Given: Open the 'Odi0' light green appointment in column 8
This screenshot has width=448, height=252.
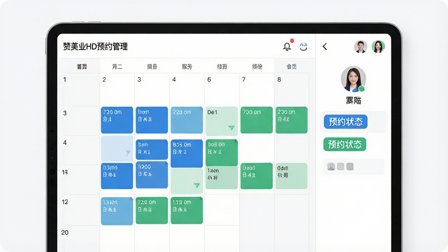Looking at the screenshot, I should point(291,176).
